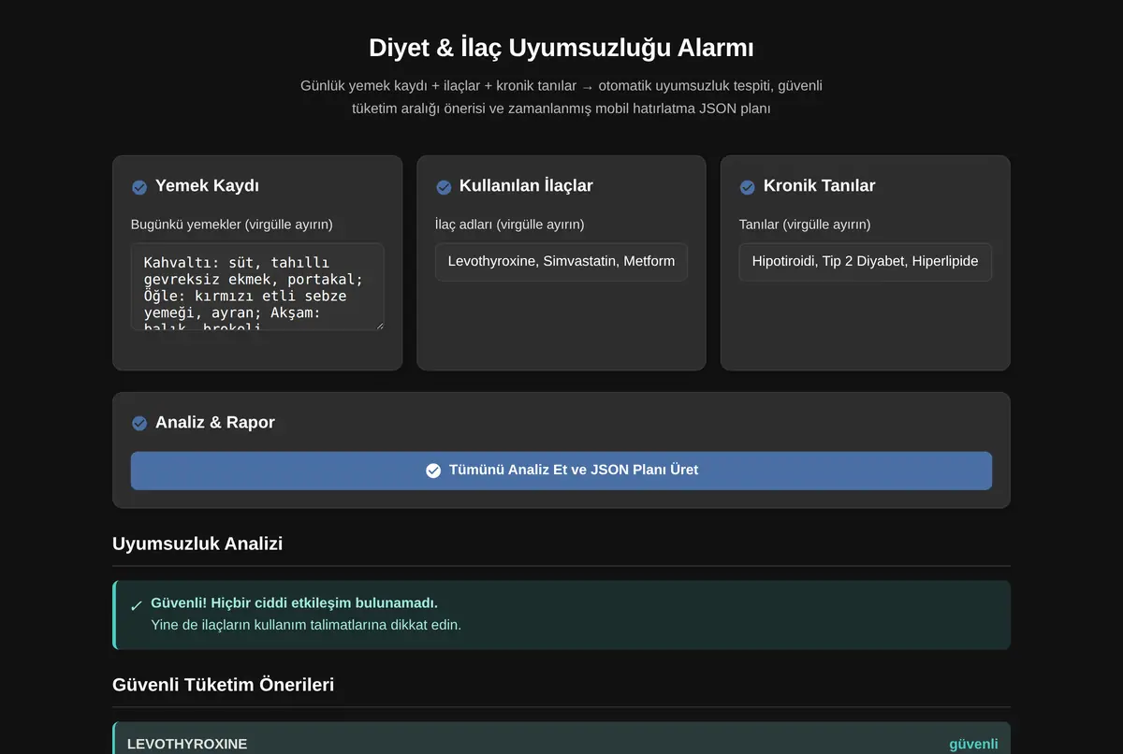Click the Uyumsuzluk Analizi heading
Screen dimensions: 1123x754
coord(197,544)
